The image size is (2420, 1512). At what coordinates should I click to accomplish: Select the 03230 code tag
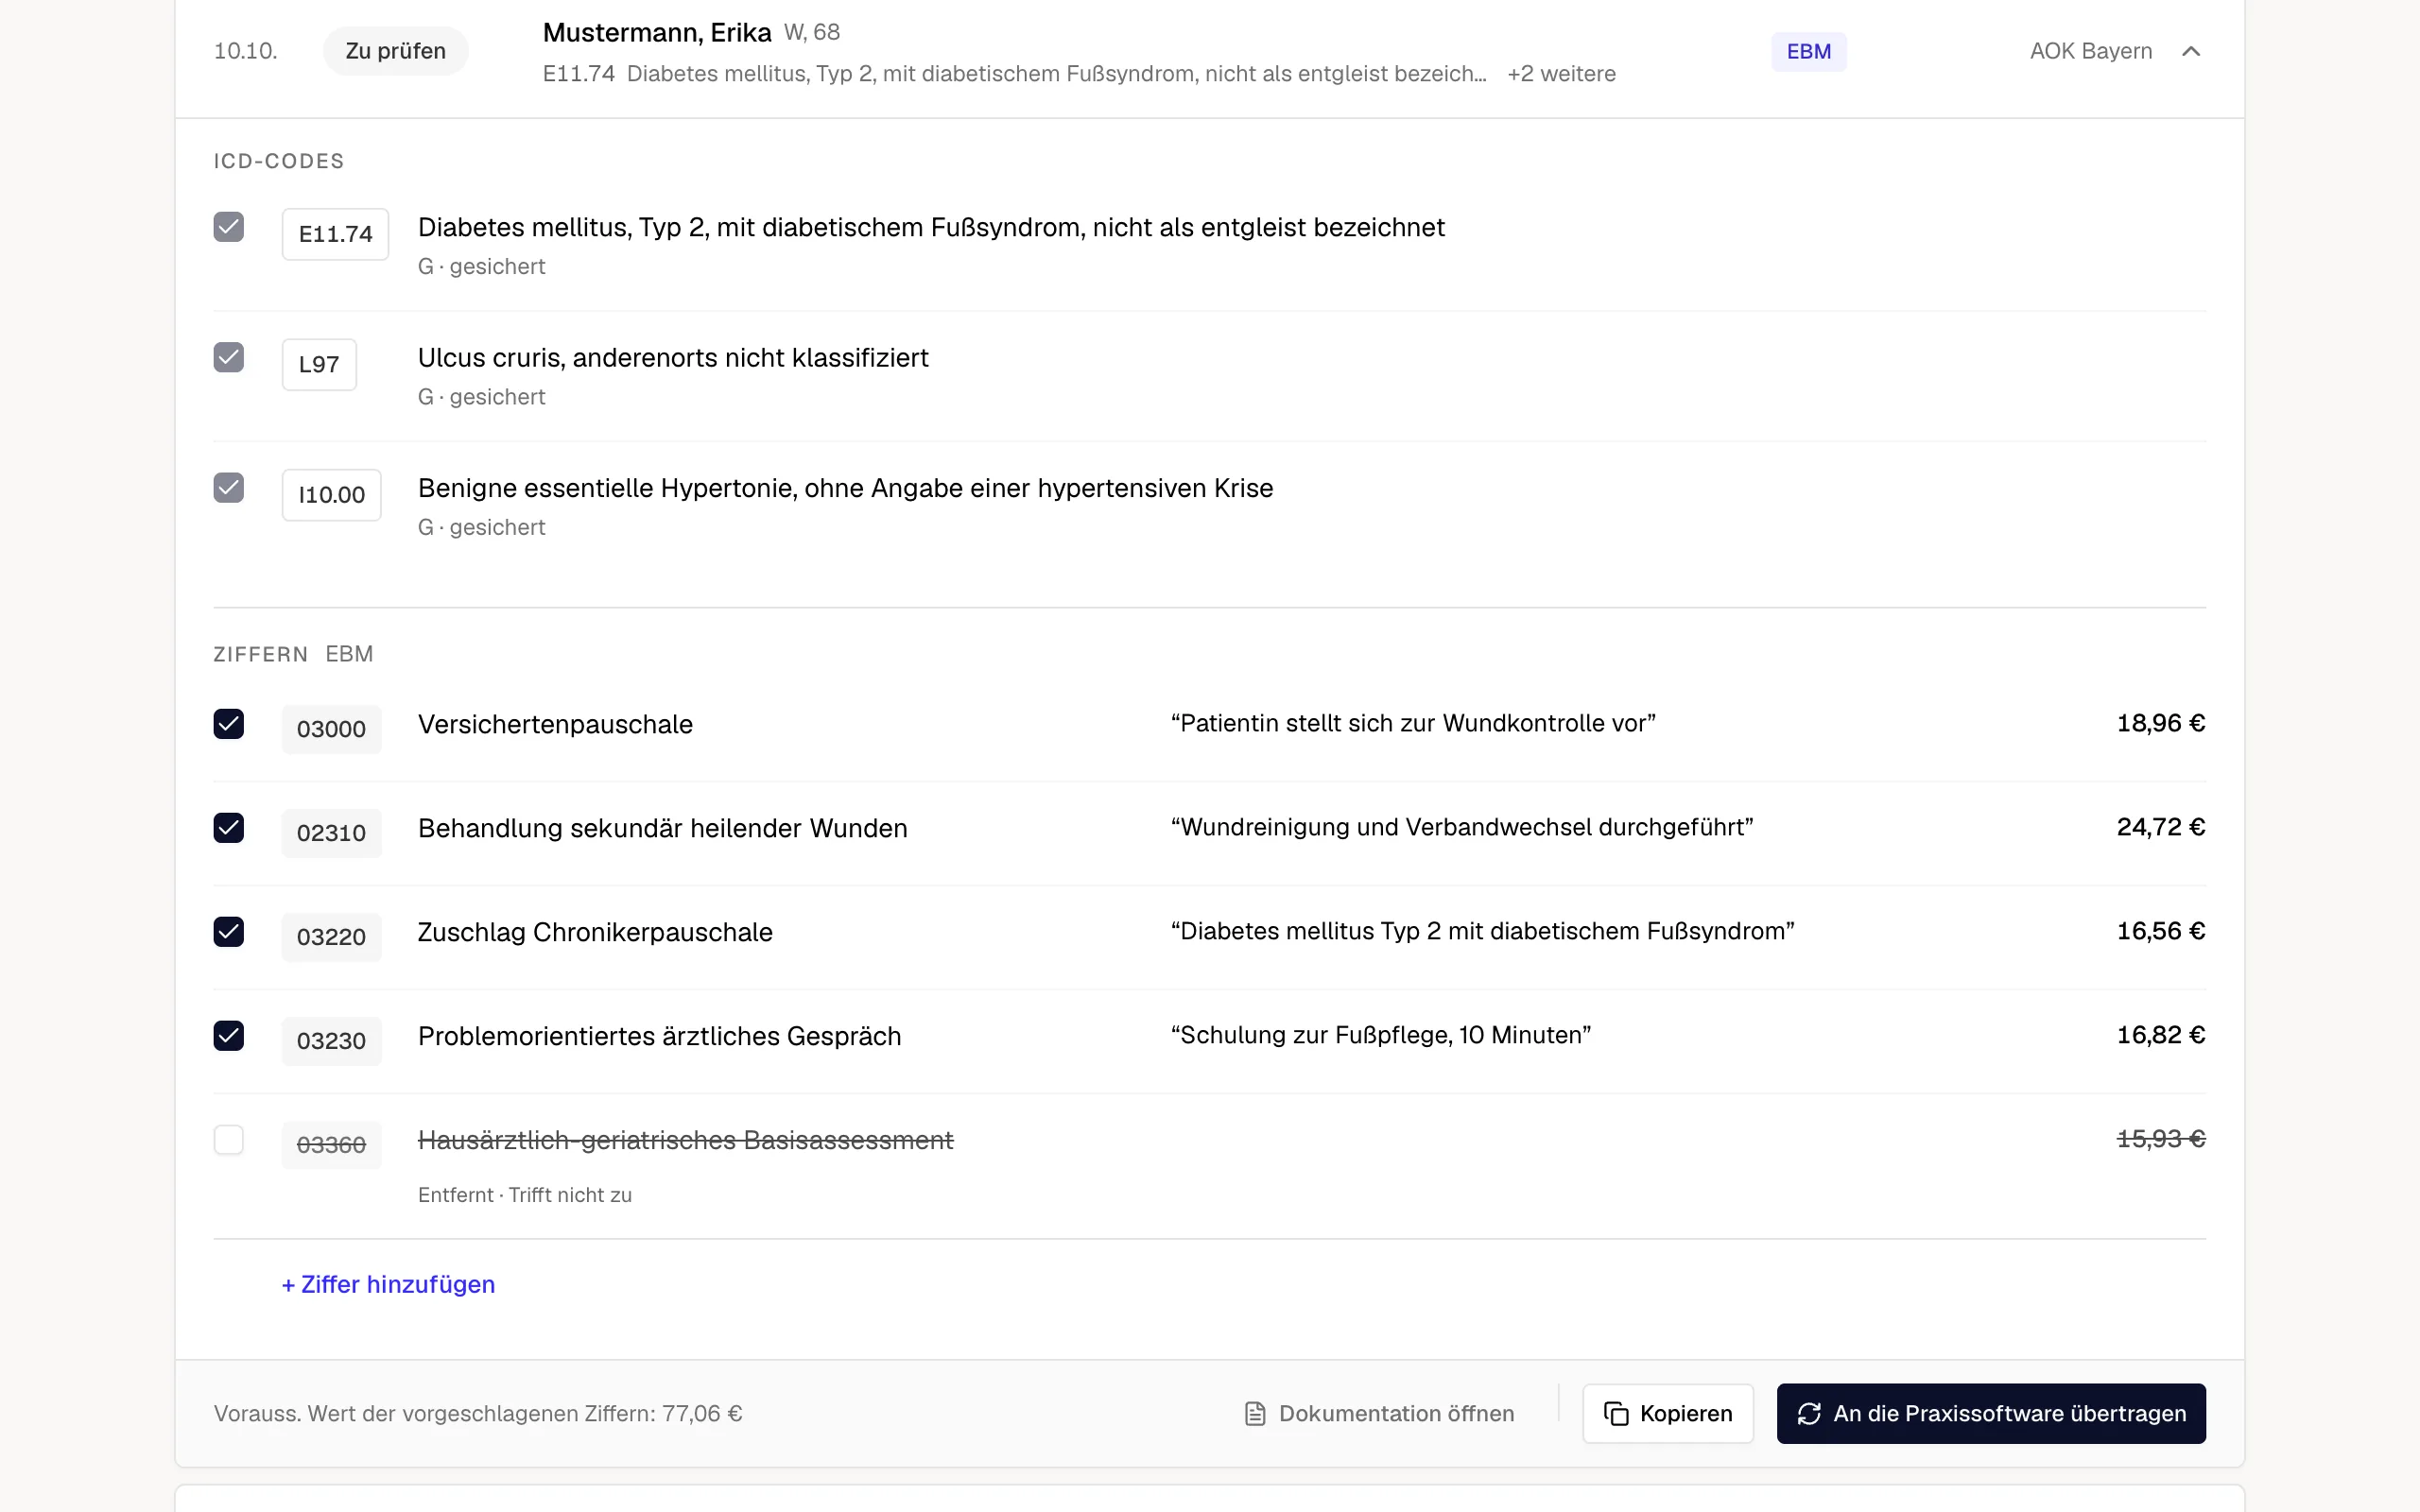(331, 1040)
